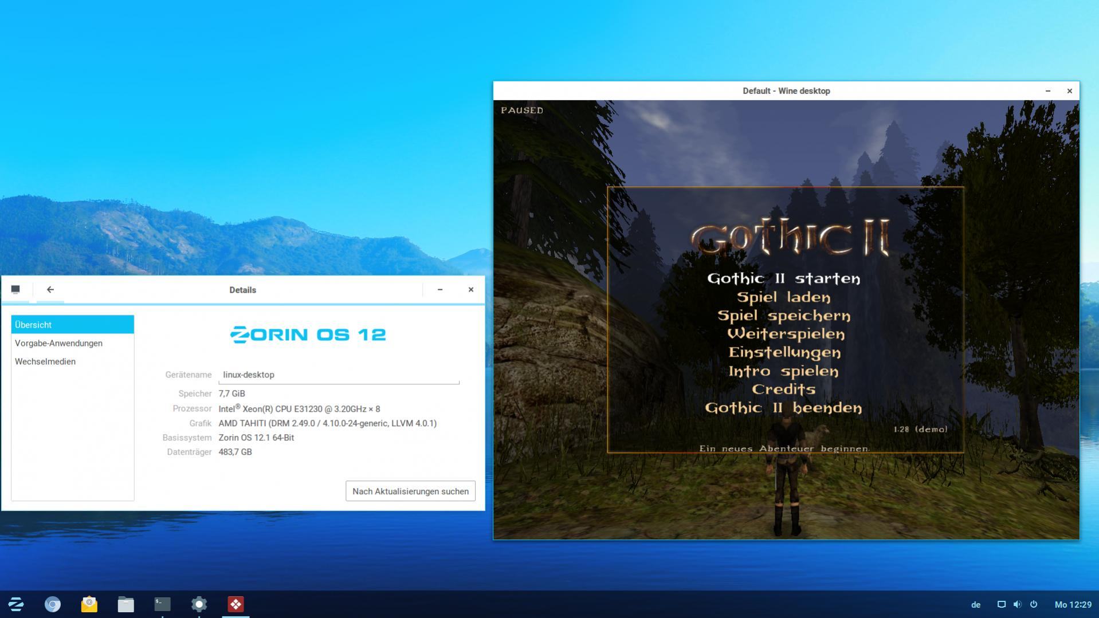This screenshot has height=618, width=1099.
Task: Click the Datenträger value '483,7 GB'
Action: point(235,452)
